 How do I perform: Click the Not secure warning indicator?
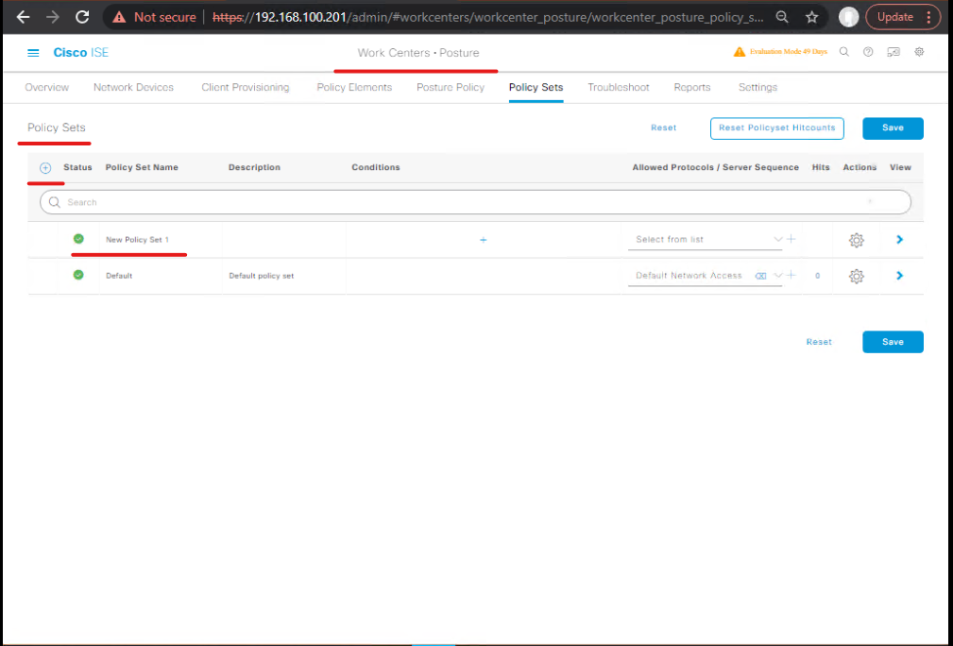pyautogui.click(x=154, y=17)
